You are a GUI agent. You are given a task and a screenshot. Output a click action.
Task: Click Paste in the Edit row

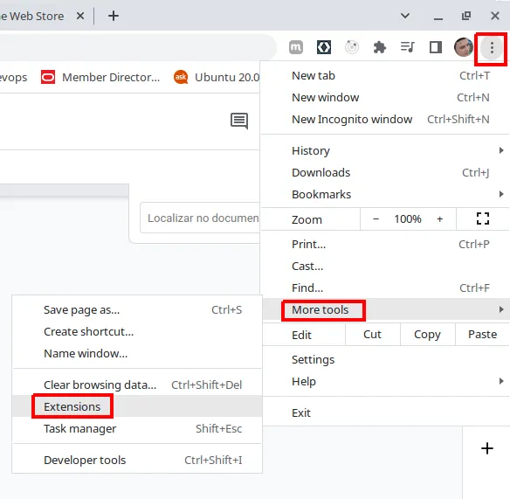[x=482, y=335]
